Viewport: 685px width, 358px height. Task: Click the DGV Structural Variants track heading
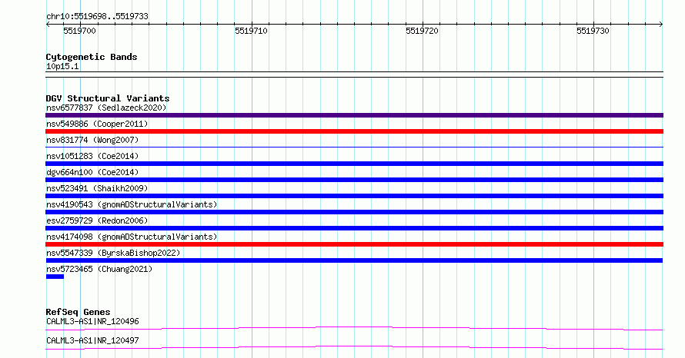click(x=108, y=98)
